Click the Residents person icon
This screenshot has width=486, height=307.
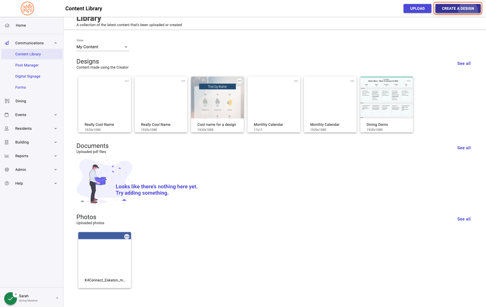[x=7, y=128]
